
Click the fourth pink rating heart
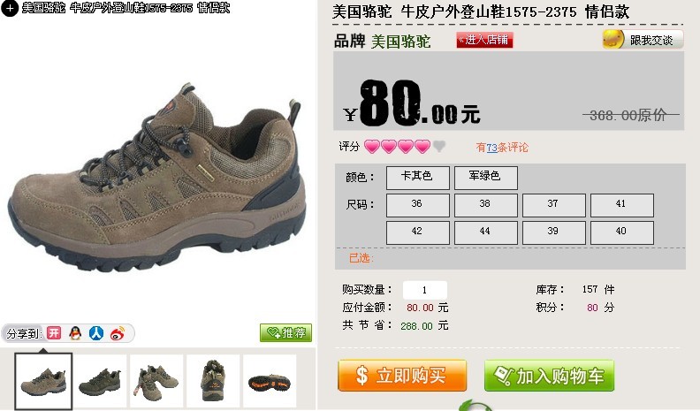(x=422, y=147)
